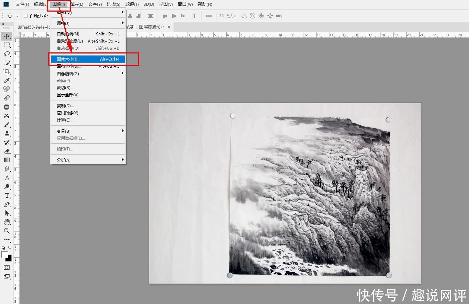Choose 计算(C)... menu item
Viewport: 469px width, 304px height.
pos(88,120)
